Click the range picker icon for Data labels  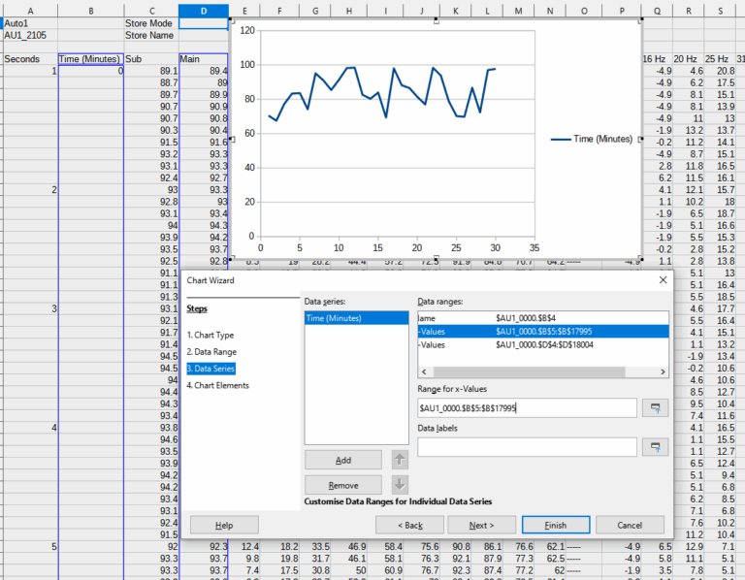point(655,447)
